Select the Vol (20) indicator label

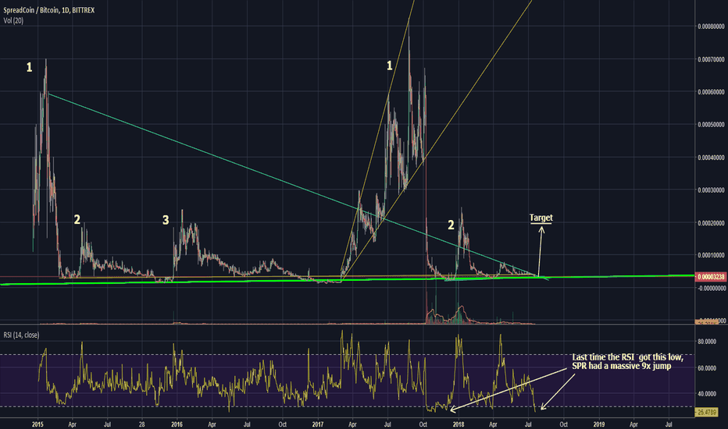click(x=13, y=20)
